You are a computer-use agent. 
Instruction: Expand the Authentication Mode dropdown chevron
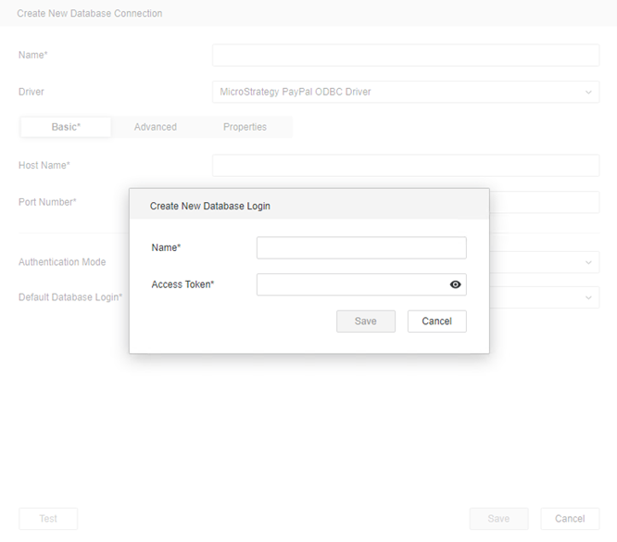[x=587, y=263]
